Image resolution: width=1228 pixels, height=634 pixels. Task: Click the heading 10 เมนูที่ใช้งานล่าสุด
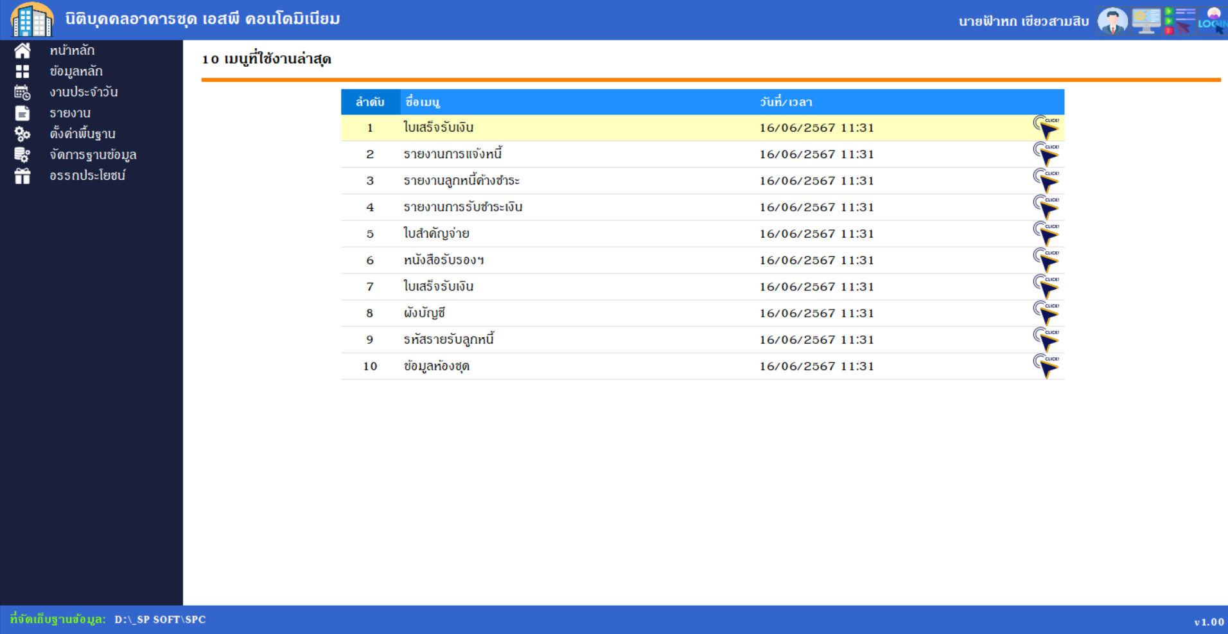tap(267, 59)
